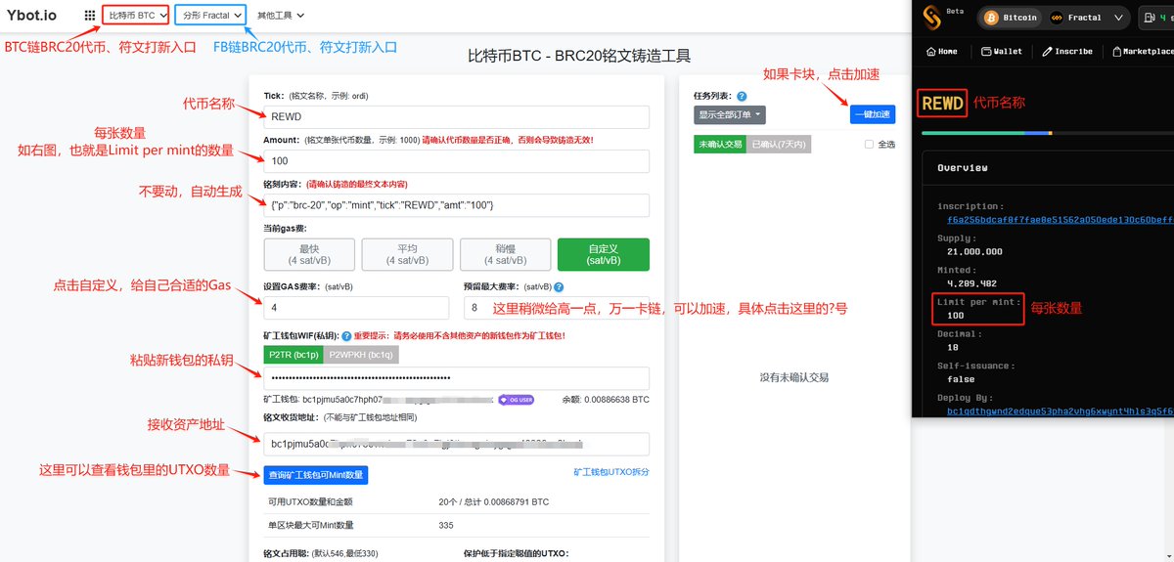The image size is (1174, 562).
Task: Open the help icon next to 矿工钱包WIF(私钥)
Action: point(344,336)
